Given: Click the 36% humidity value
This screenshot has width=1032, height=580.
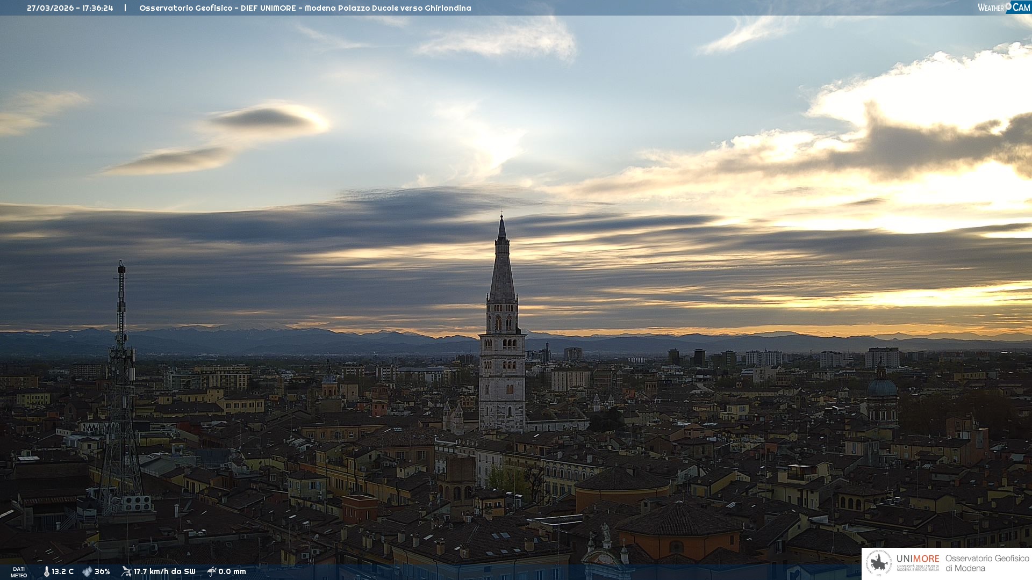Looking at the screenshot, I should (x=102, y=571).
